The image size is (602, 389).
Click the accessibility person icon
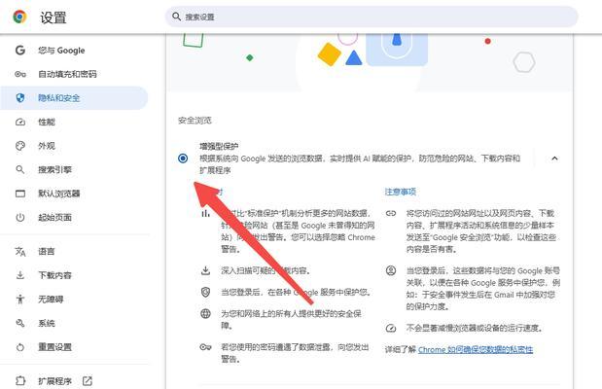click(20, 300)
